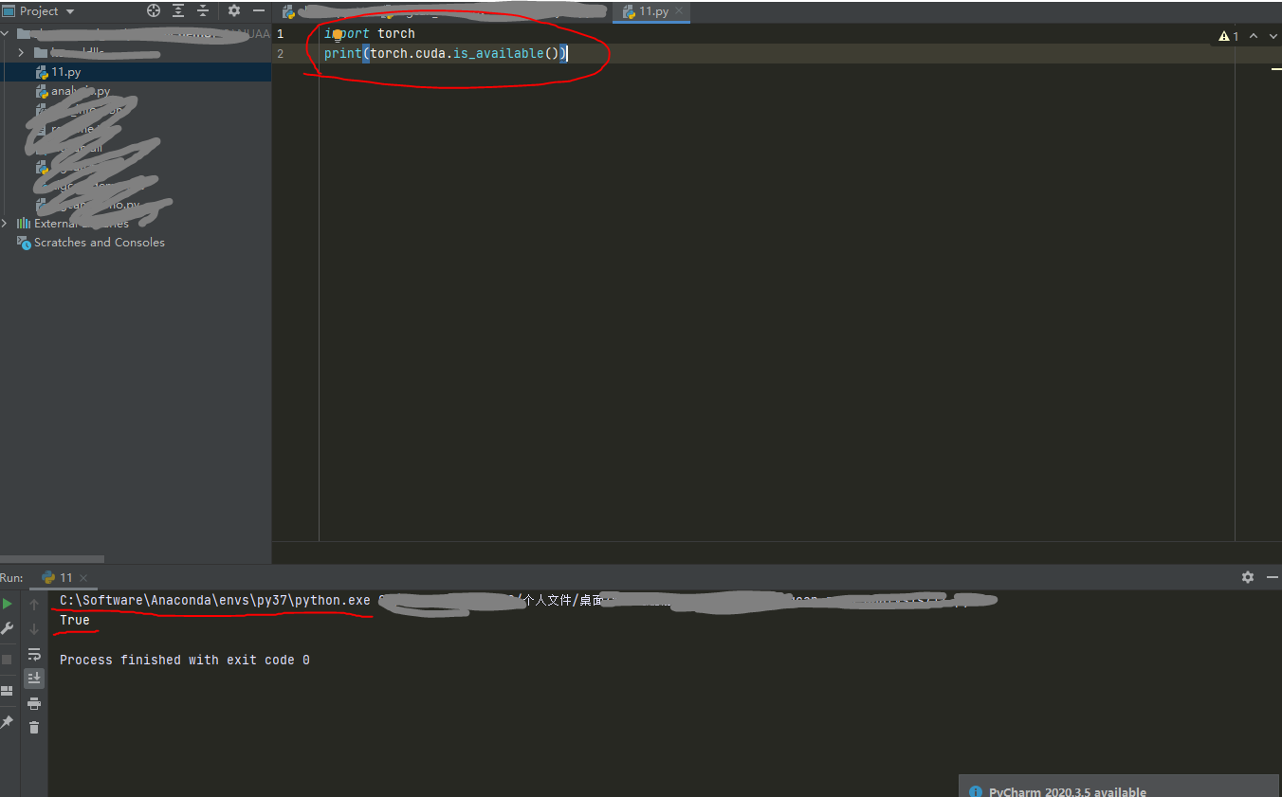Image resolution: width=1282 pixels, height=797 pixels.
Task: Collapse the project root folder
Action: coord(7,33)
